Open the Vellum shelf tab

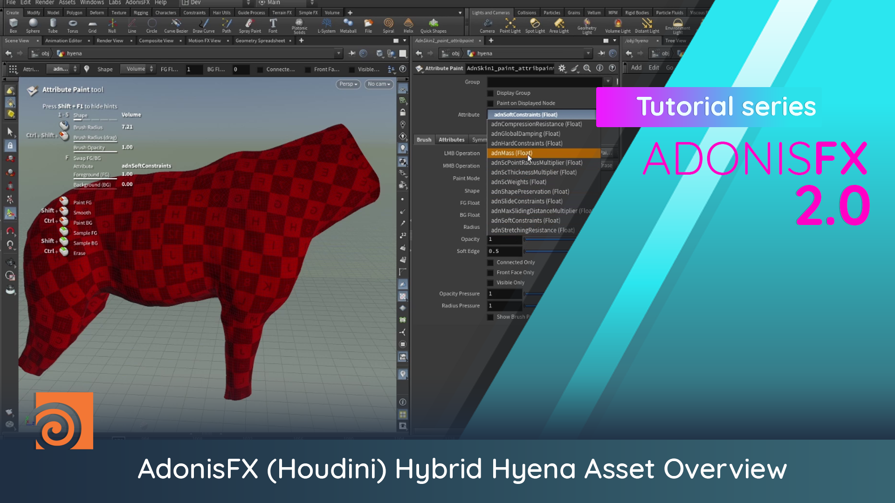point(594,13)
